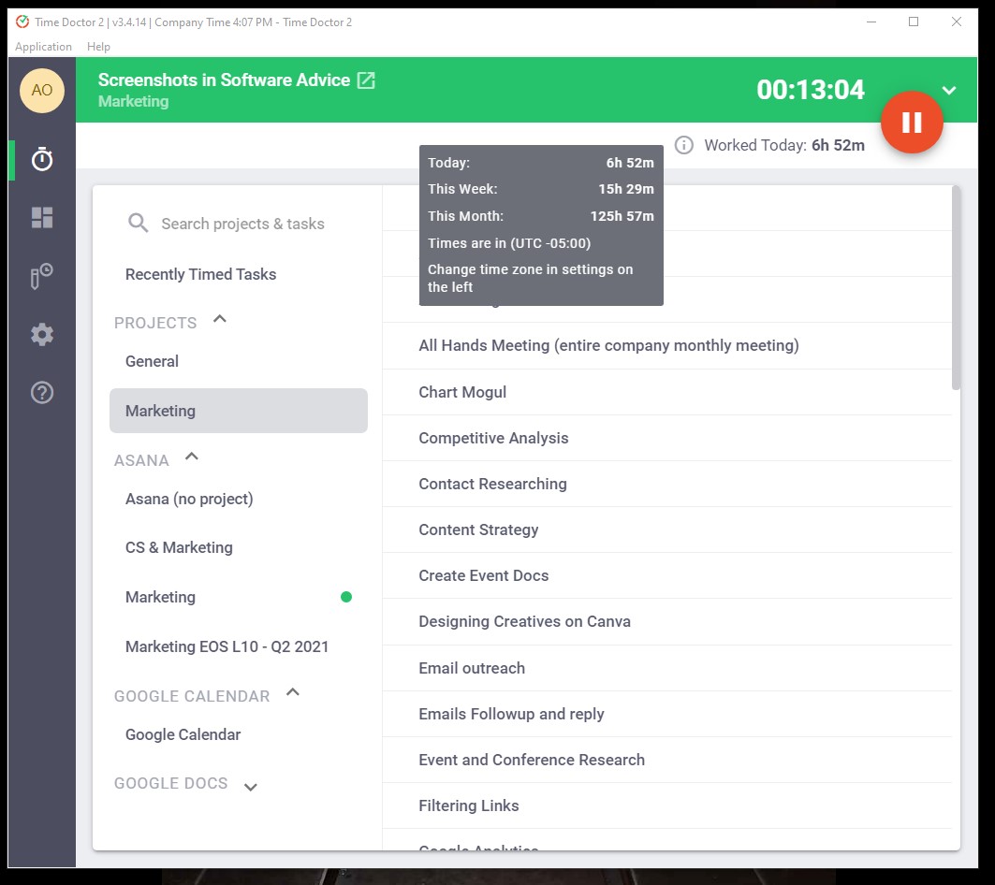The height and width of the screenshot is (885, 995).
Task: Expand the green header chevron
Action: tap(949, 90)
